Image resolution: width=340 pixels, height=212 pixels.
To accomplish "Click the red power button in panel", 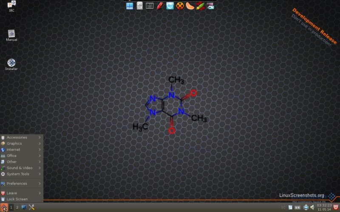I will [335, 207].
